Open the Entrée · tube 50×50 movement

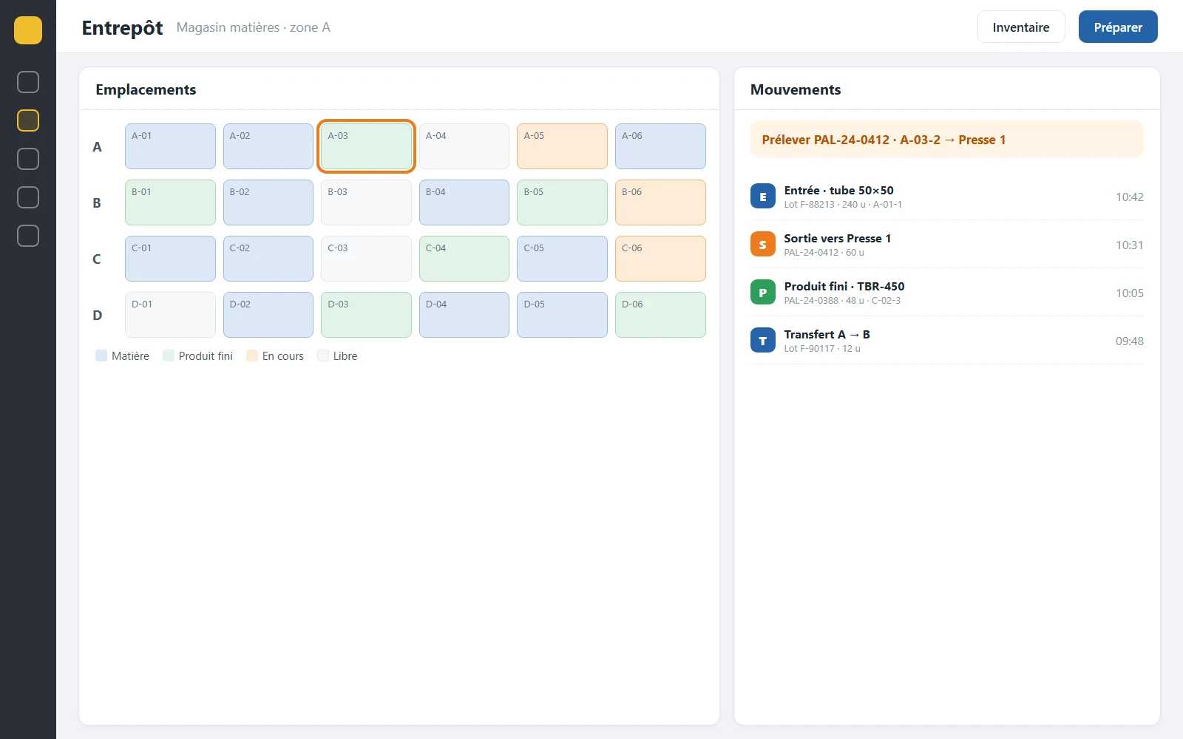(947, 197)
